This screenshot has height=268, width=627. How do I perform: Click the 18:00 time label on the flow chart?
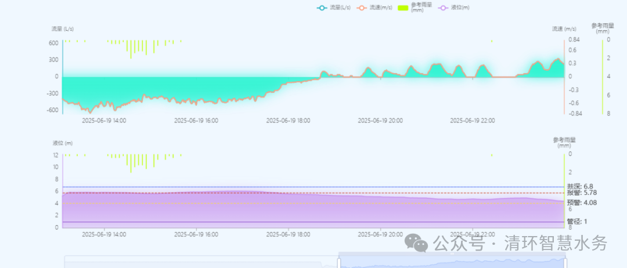tap(288, 121)
